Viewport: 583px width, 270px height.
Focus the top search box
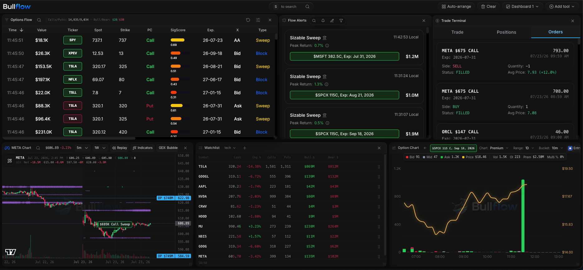click(291, 7)
